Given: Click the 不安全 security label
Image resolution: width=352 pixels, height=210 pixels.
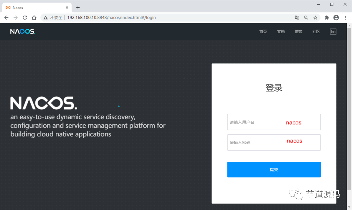Looking at the screenshot, I should click(x=56, y=18).
